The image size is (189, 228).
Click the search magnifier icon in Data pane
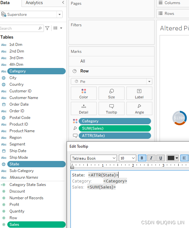coord(40,28)
